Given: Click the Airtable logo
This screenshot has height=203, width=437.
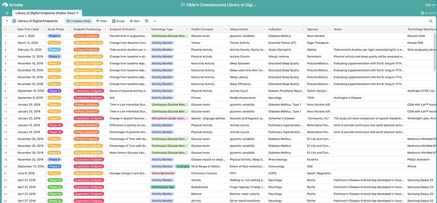Looking at the screenshot, I should (x=13, y=5).
